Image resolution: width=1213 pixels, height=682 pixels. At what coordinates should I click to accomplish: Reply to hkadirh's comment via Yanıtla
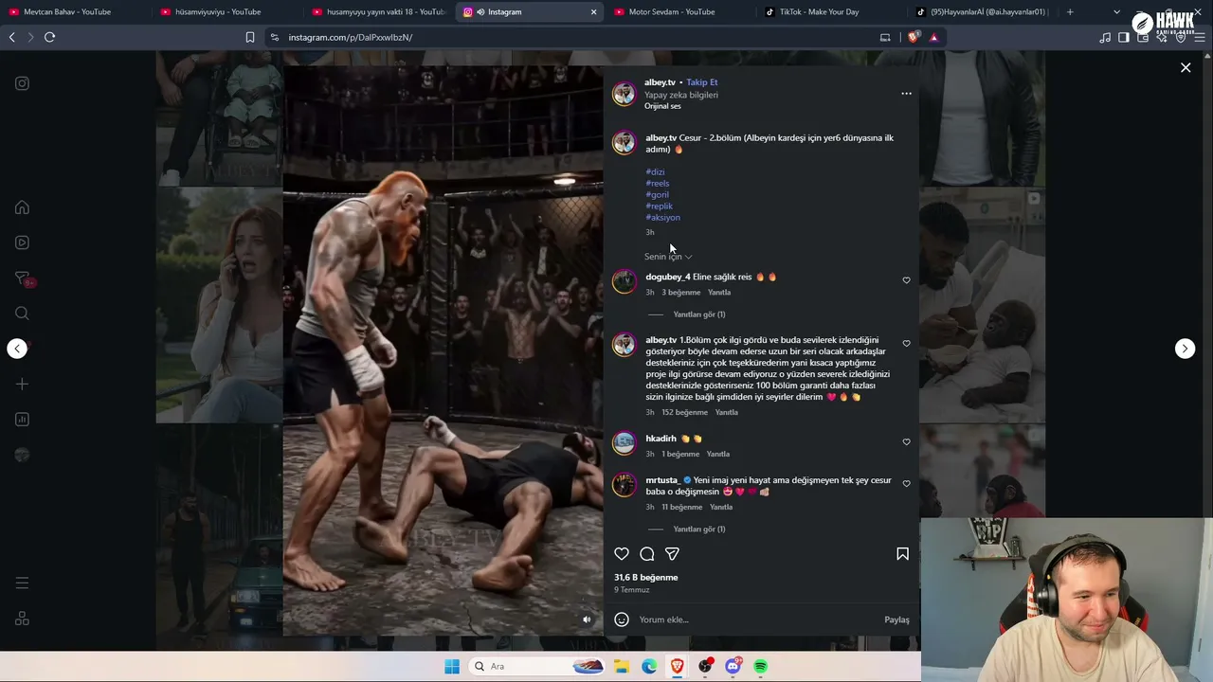718,455
